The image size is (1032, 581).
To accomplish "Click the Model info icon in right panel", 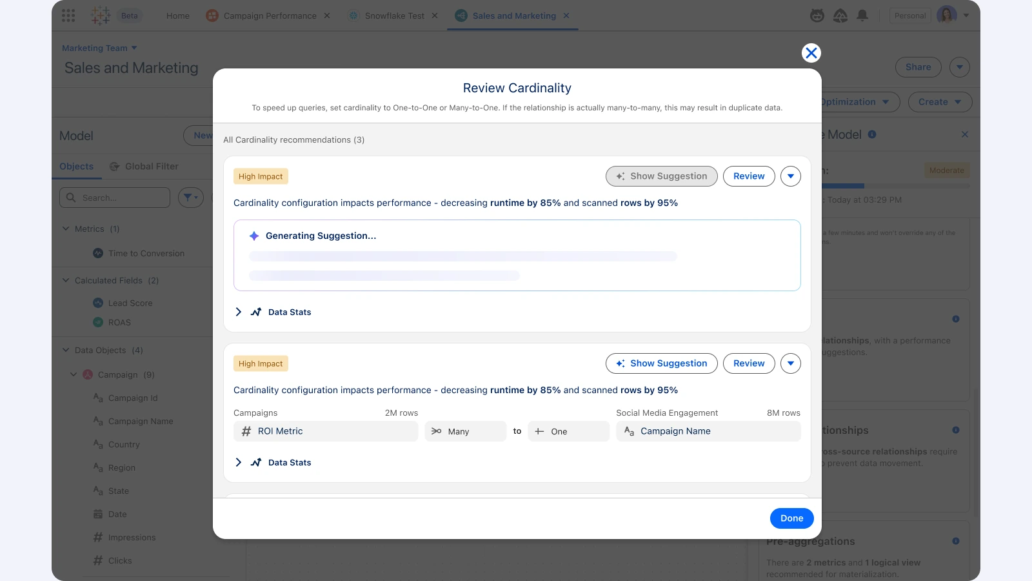I will [x=872, y=134].
